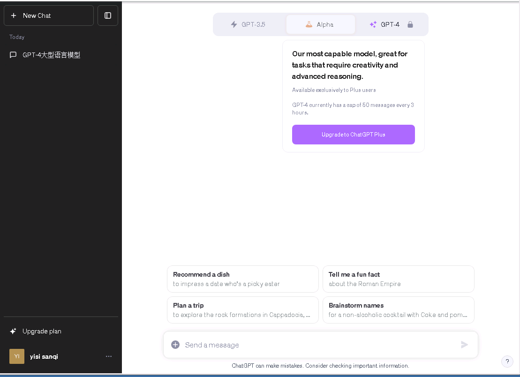Choose the Plan a trip suggestion
Image resolution: width=520 pixels, height=377 pixels.
[x=243, y=309]
